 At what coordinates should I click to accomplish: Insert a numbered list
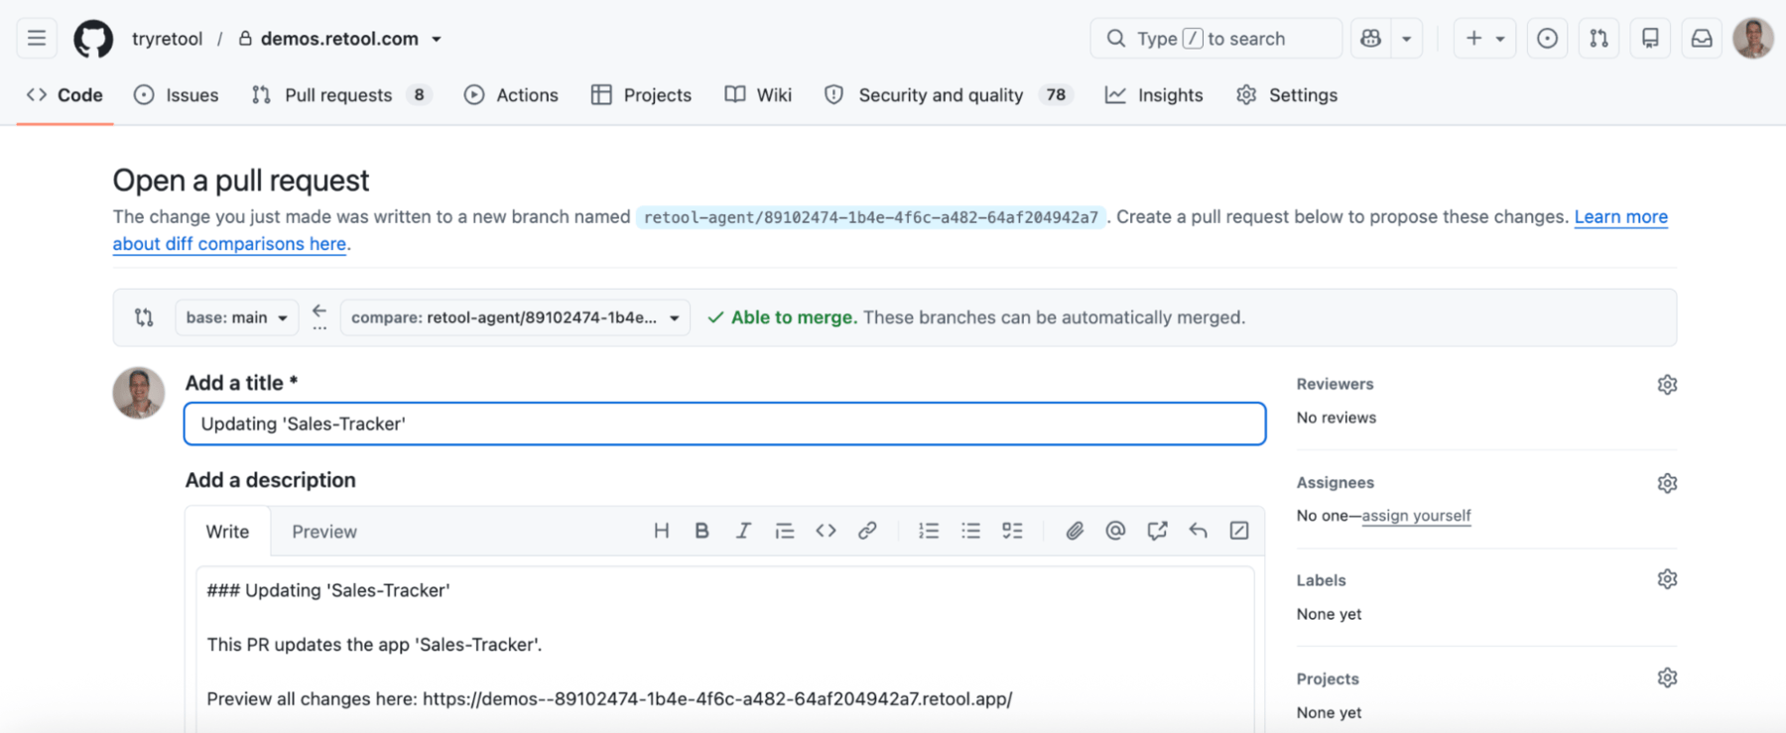click(x=929, y=531)
